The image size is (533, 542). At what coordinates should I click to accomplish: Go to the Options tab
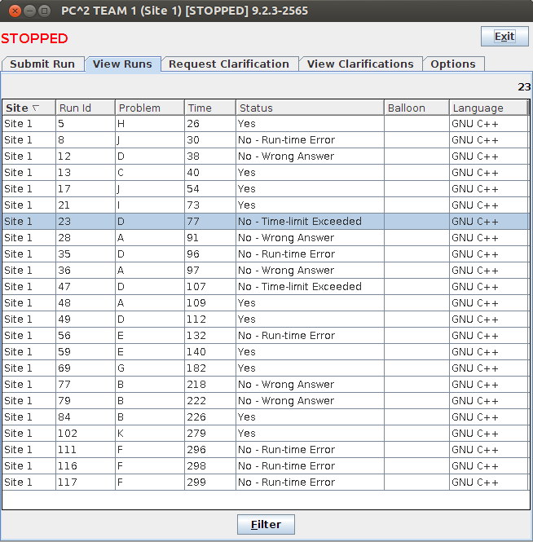(x=453, y=64)
